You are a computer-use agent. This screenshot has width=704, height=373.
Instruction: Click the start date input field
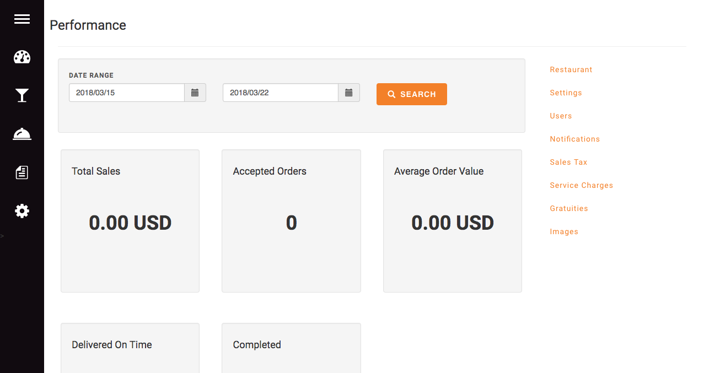point(127,93)
